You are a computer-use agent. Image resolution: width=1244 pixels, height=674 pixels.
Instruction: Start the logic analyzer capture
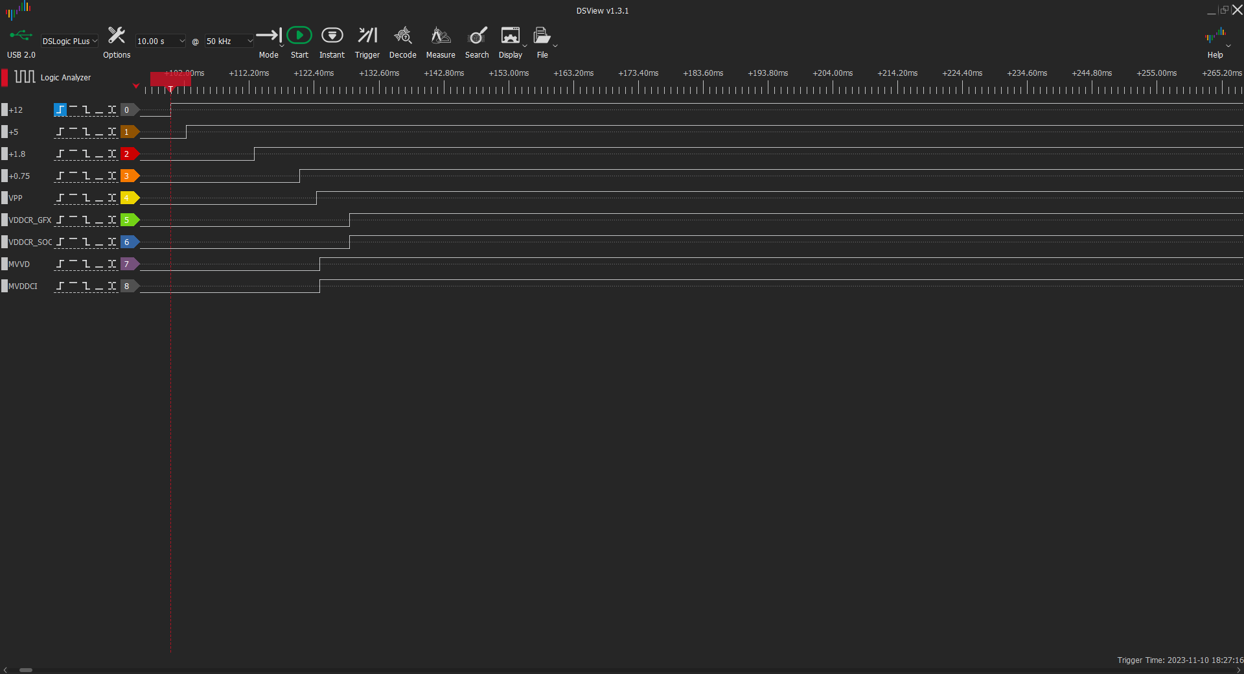299,36
